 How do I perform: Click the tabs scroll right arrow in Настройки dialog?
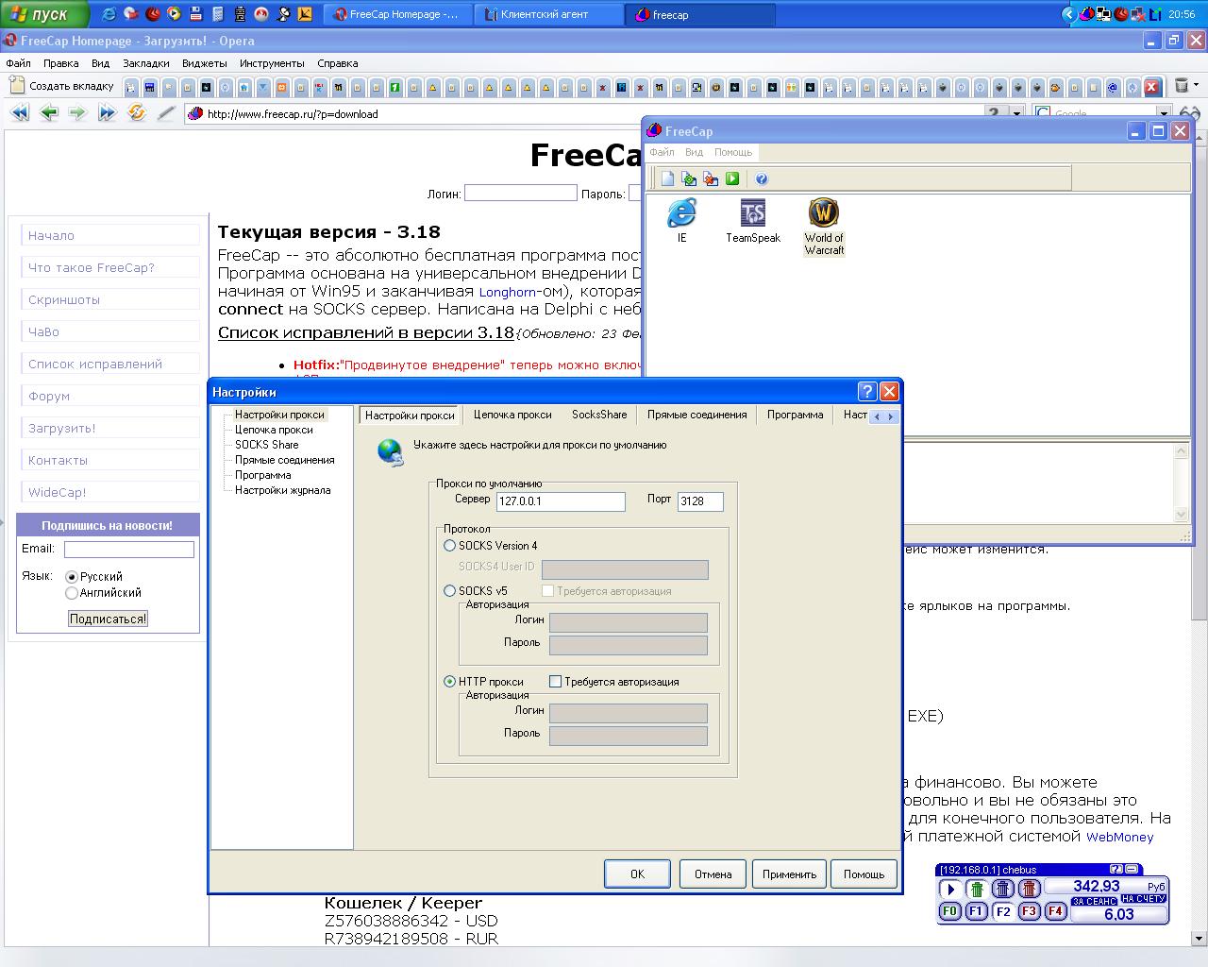(x=891, y=416)
